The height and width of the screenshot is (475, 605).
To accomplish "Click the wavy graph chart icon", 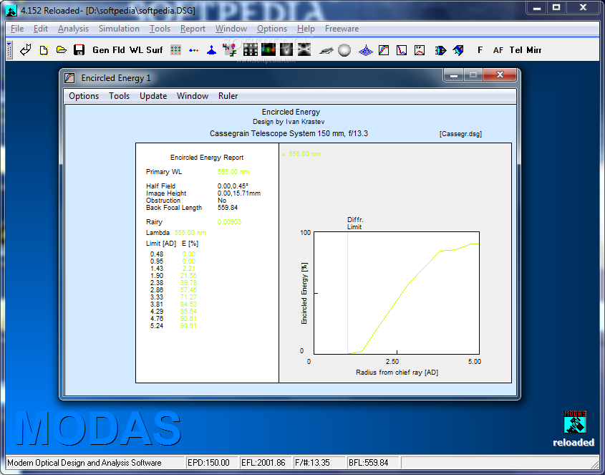I will point(420,50).
